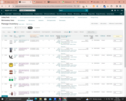126x101 pixels.
Task: Open Account Health in the nav bar
Action: click(8, 14)
